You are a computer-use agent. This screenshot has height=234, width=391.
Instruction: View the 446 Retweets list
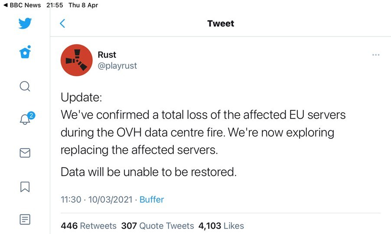click(x=88, y=226)
